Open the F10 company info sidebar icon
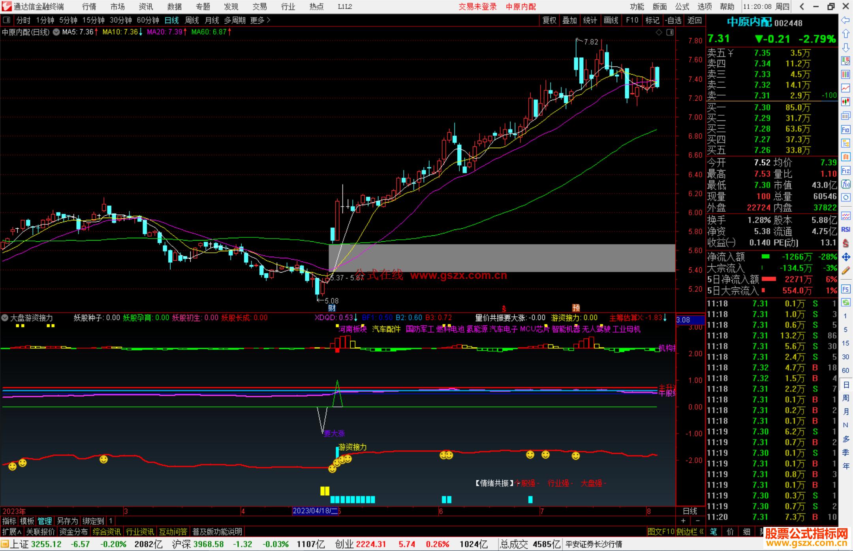 tap(845, 130)
